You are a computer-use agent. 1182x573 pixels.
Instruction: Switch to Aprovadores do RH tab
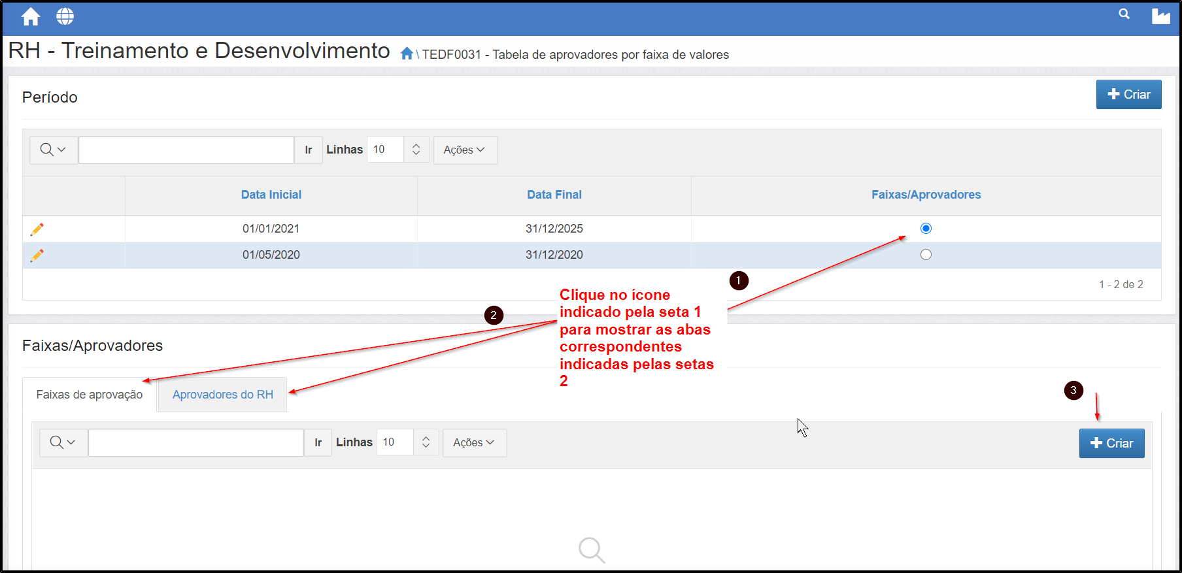pyautogui.click(x=223, y=395)
